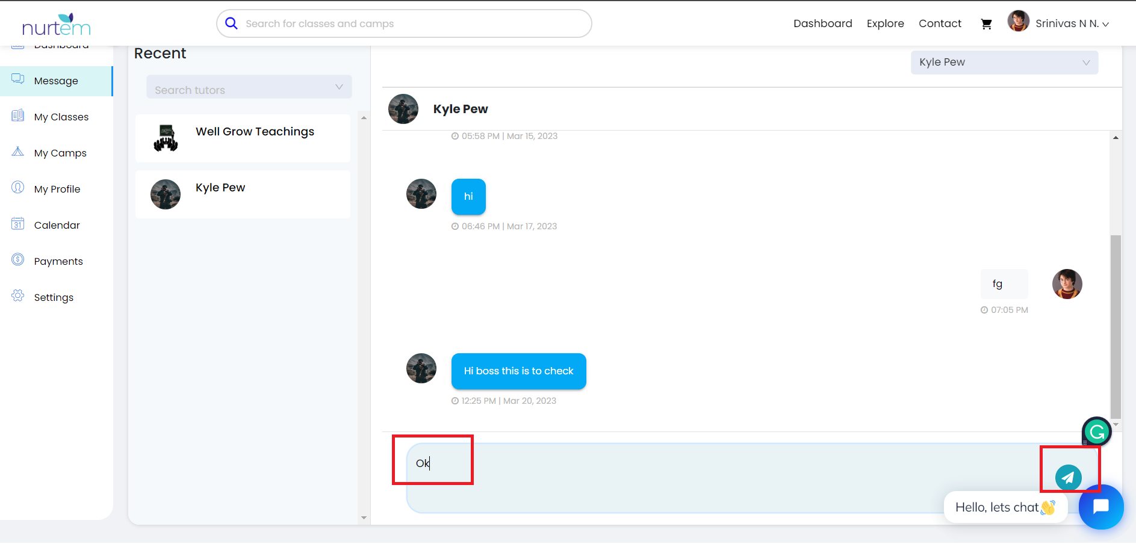Navigate to the Contact page

(939, 23)
